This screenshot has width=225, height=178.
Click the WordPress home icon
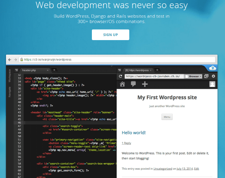pyautogui.click(x=122, y=84)
